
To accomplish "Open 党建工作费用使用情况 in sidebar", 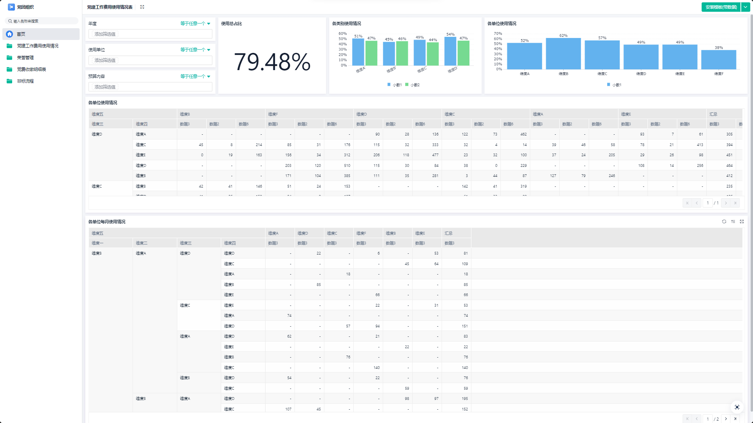I will (37, 46).
